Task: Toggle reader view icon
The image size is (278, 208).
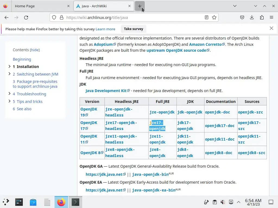Action: tap(206, 18)
